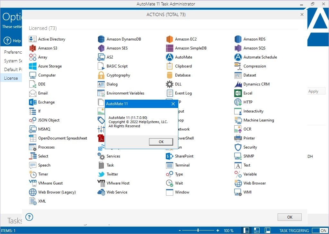This screenshot has height=234, width=329.
Task: Click the Amazon SimpleDB icon
Action: tap(170, 48)
